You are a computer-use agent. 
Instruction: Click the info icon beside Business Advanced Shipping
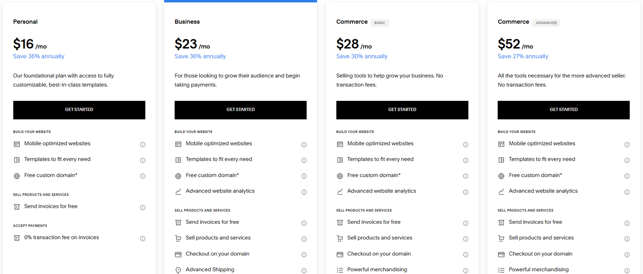point(304,271)
